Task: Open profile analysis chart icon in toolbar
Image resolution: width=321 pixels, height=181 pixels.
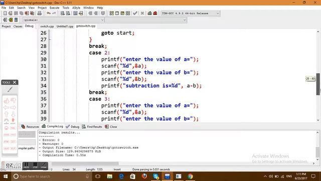Action: click(x=149, y=13)
